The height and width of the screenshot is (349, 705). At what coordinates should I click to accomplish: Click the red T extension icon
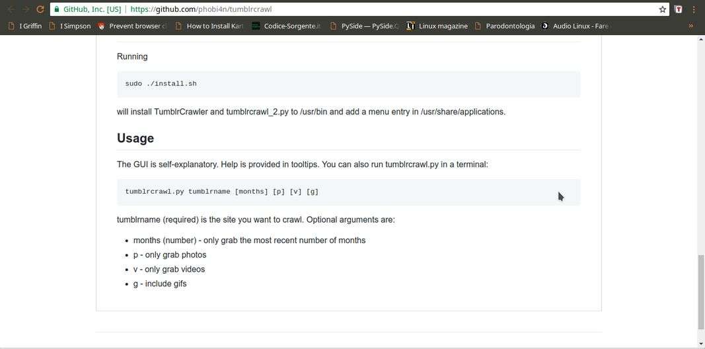(x=679, y=9)
